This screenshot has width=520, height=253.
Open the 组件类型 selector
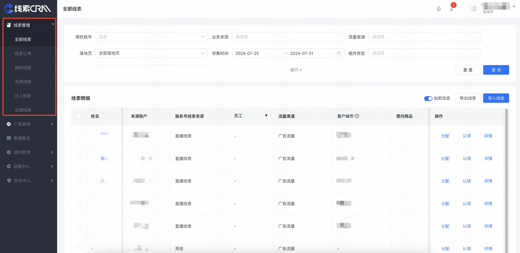pos(424,53)
